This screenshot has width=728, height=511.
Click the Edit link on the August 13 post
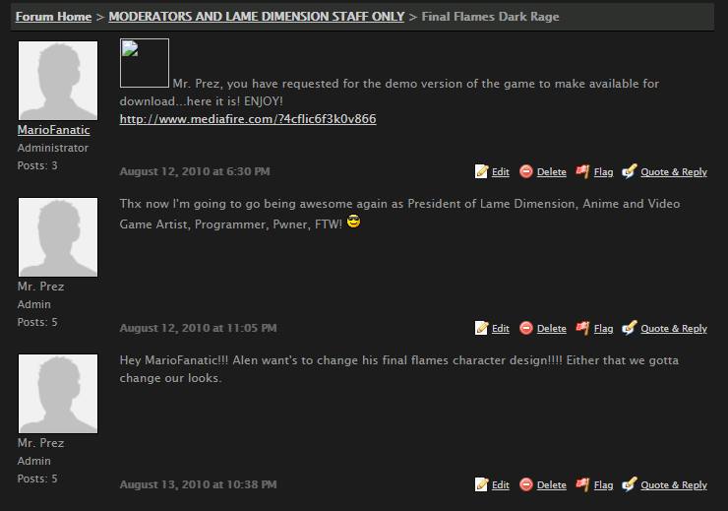(501, 485)
